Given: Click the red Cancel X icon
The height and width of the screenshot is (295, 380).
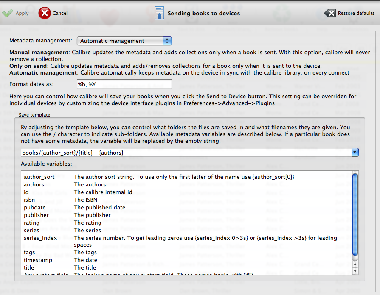Looking at the screenshot, I should pyautogui.click(x=45, y=13).
